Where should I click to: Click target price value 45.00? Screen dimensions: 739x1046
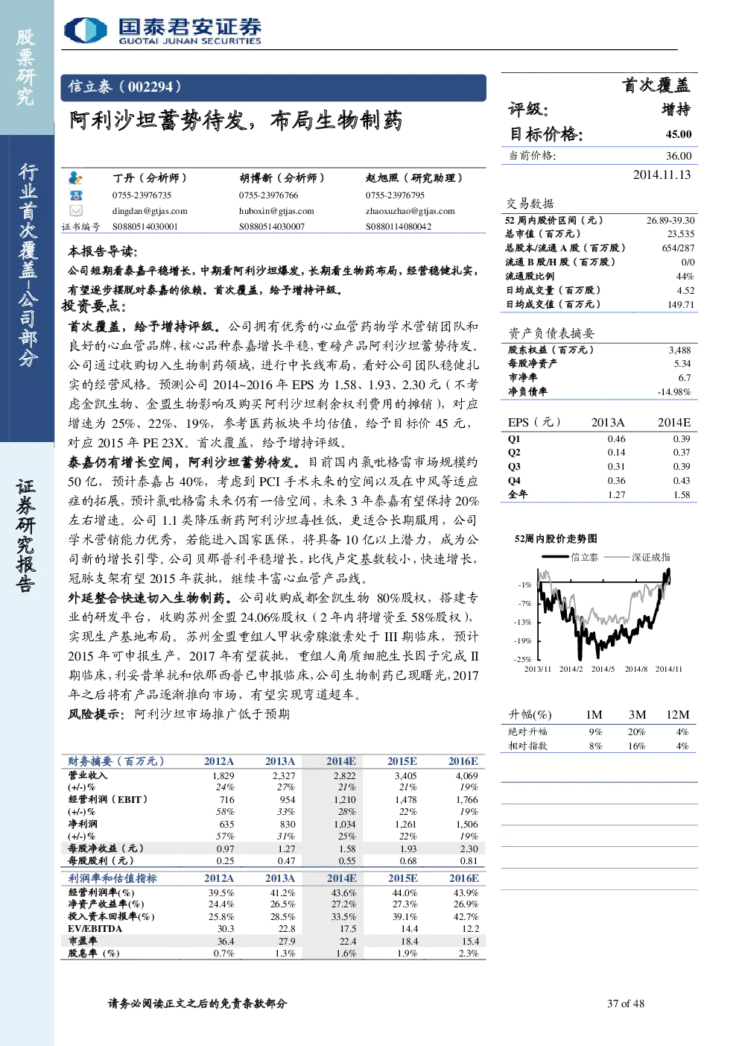tap(679, 134)
